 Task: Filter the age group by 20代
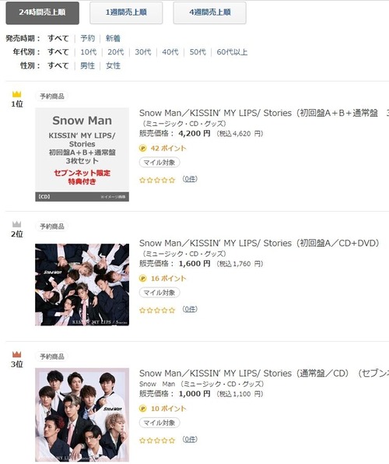coord(115,52)
